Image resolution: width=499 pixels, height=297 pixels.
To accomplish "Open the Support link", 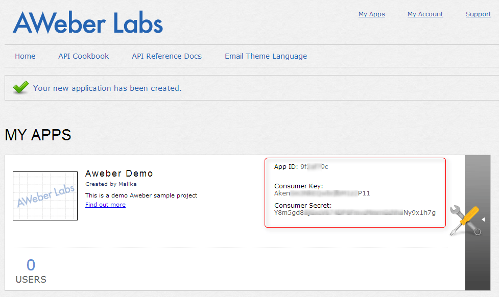I will pos(478,14).
